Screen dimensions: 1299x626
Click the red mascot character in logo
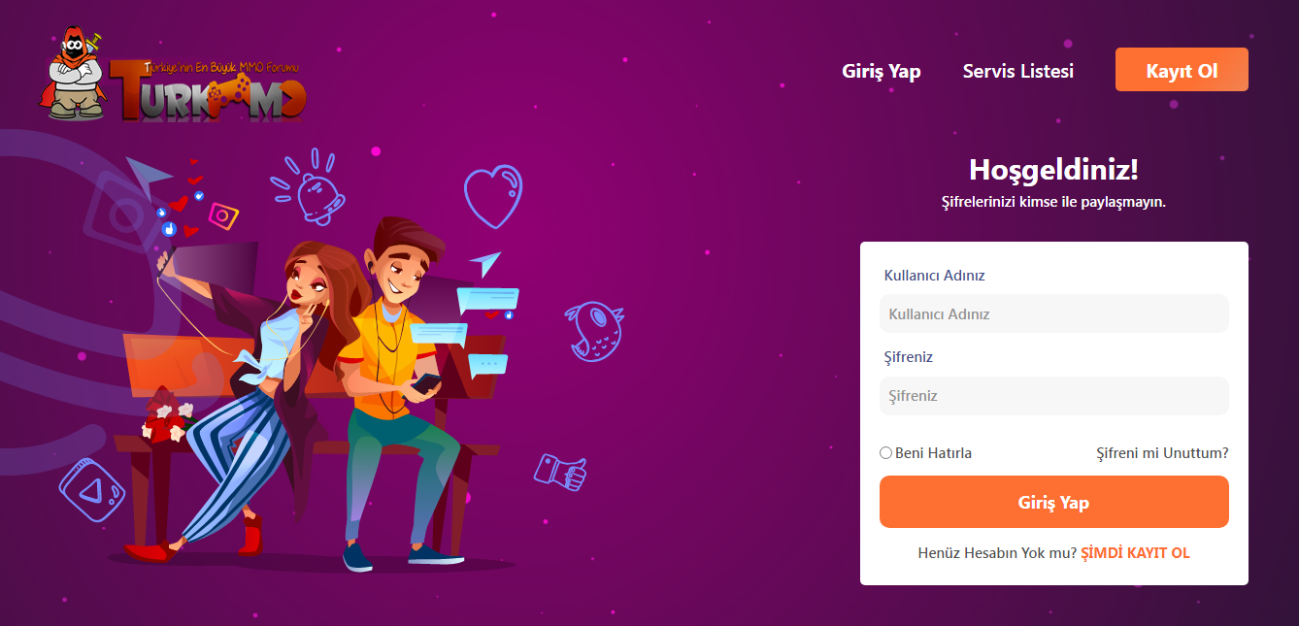pos(76,74)
